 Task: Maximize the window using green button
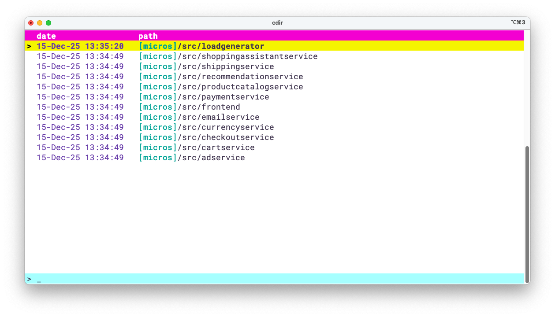48,23
